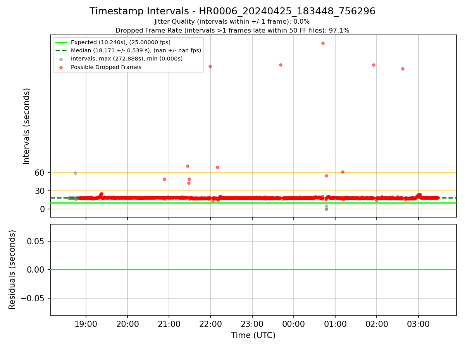Click the −0.05 tick label on the residuals axis
The image size is (465, 349).
click(33, 298)
